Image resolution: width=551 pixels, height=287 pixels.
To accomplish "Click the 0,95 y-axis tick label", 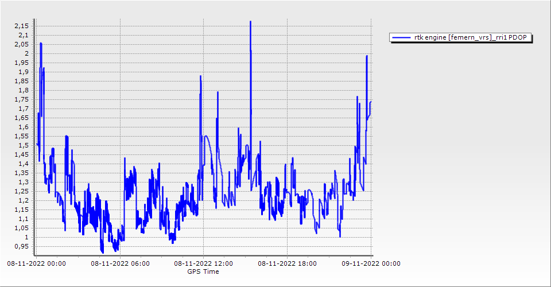I will click(x=21, y=246).
